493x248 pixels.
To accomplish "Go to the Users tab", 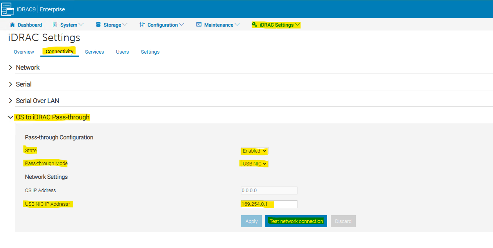I will [122, 52].
